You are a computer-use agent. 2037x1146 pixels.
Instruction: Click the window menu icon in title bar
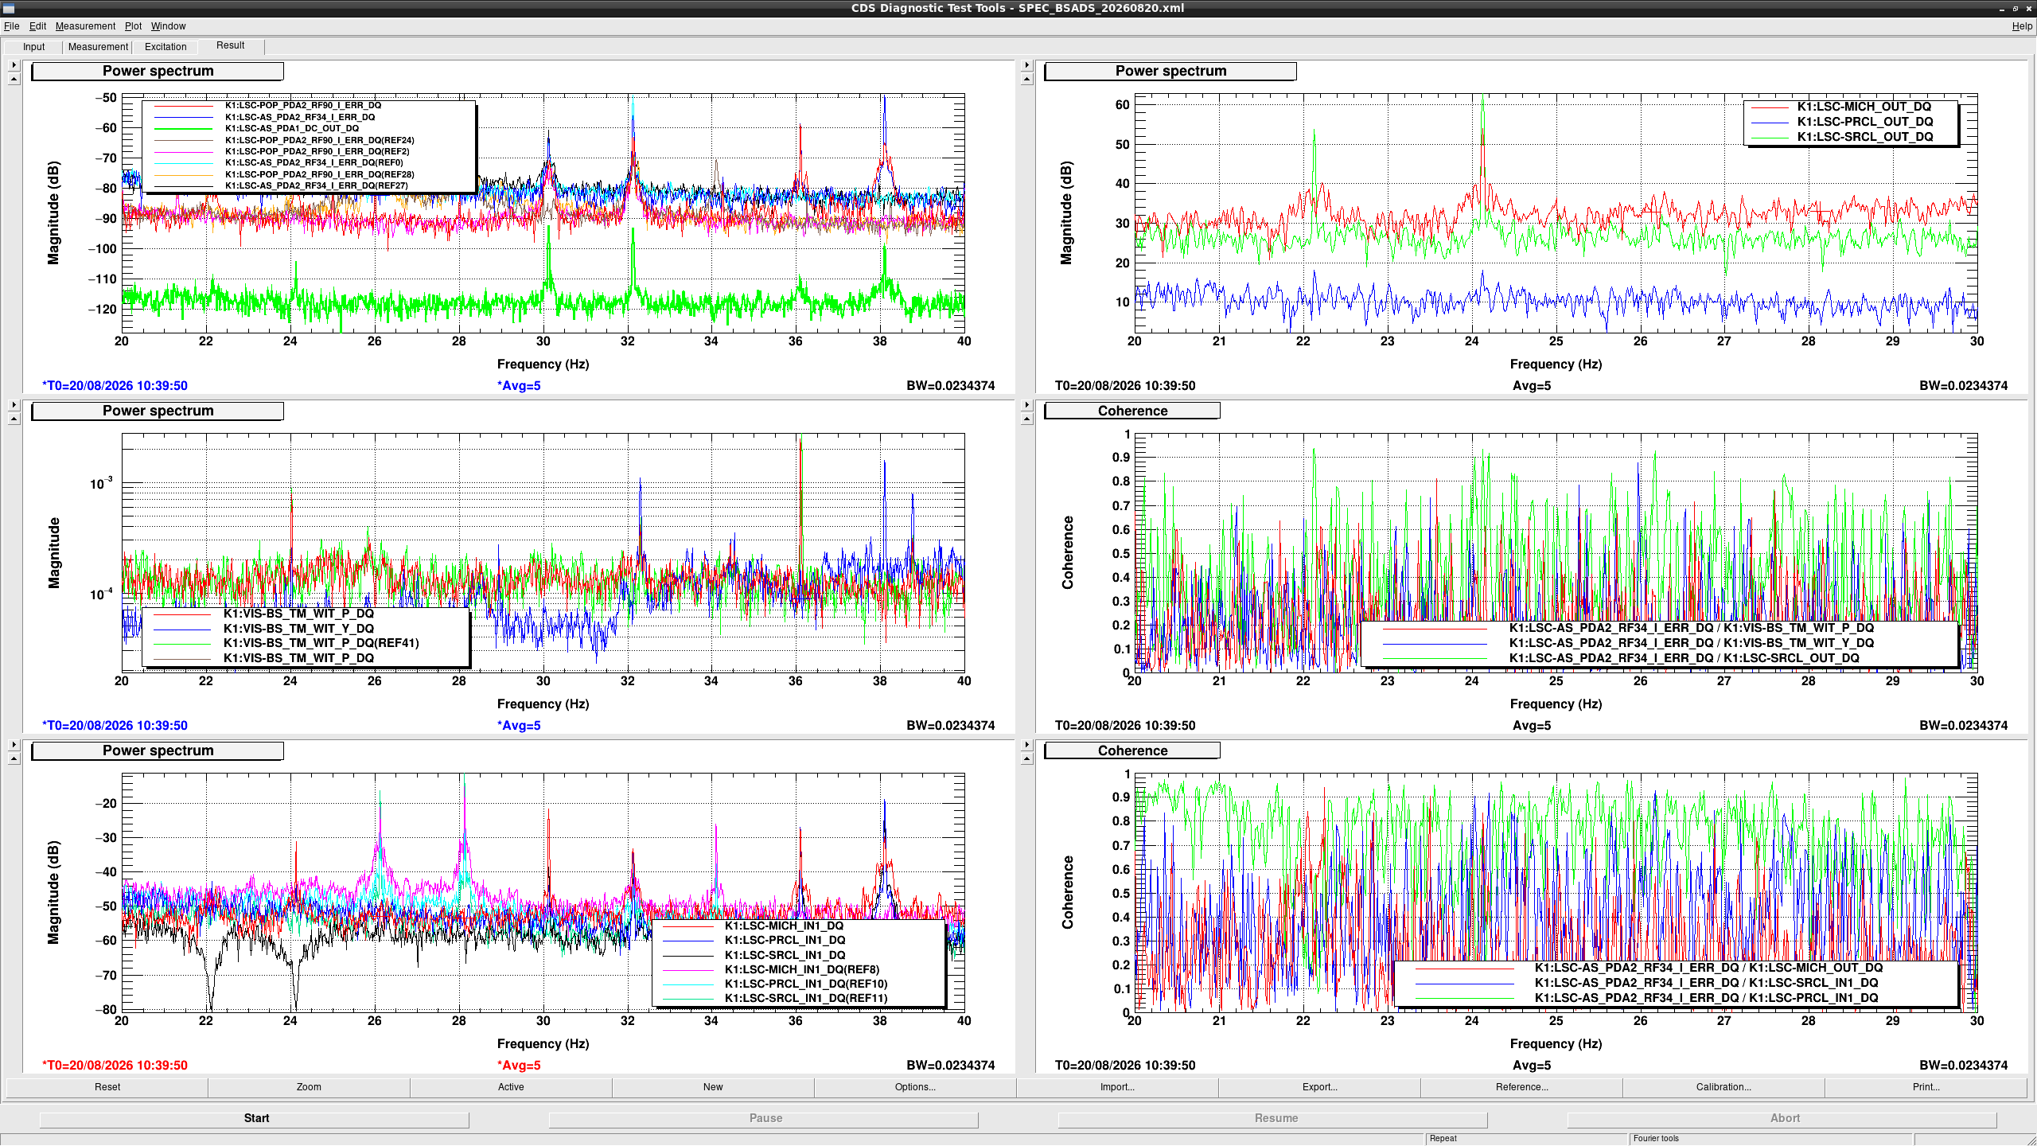click(9, 8)
